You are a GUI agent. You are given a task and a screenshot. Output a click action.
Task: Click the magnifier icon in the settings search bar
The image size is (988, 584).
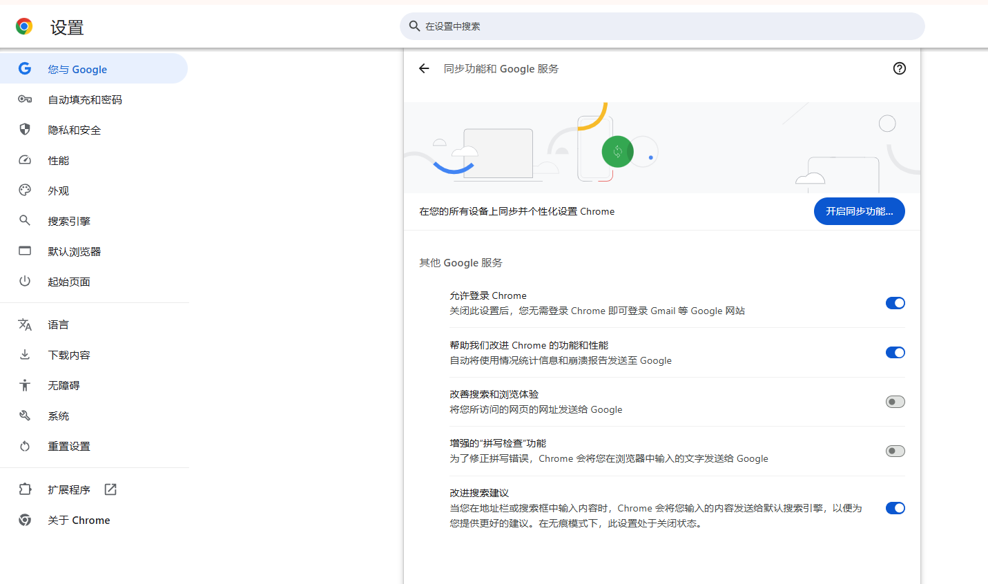tap(414, 26)
